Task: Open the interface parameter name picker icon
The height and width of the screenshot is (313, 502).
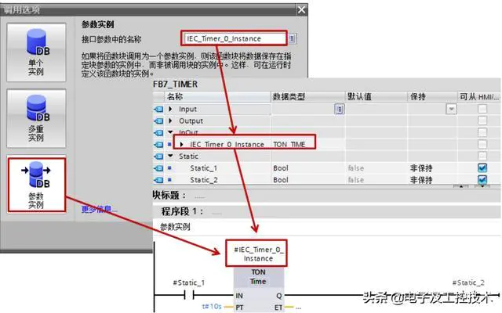Action: pos(292,38)
